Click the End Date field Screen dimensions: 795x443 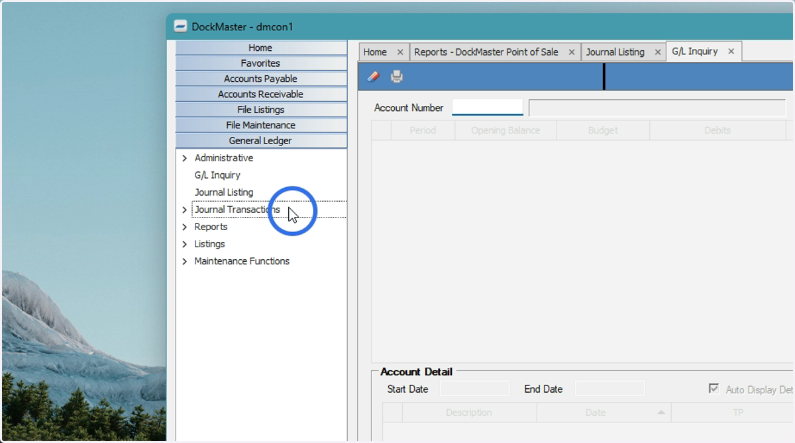click(x=609, y=389)
